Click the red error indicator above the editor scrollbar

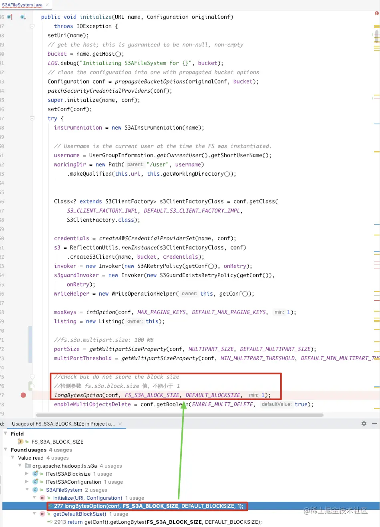pos(377,14)
